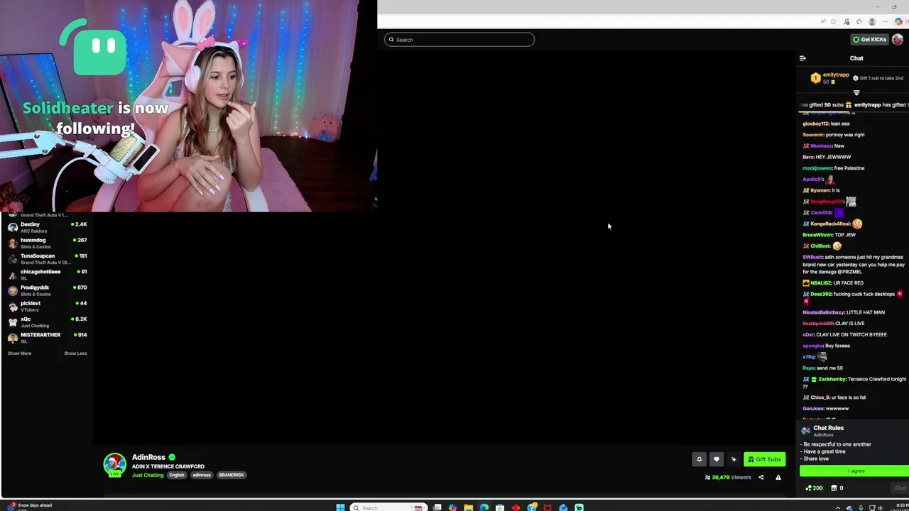Viewport: 909px width, 511px height.
Task: Click the report warning triangle icon
Action: click(x=778, y=477)
